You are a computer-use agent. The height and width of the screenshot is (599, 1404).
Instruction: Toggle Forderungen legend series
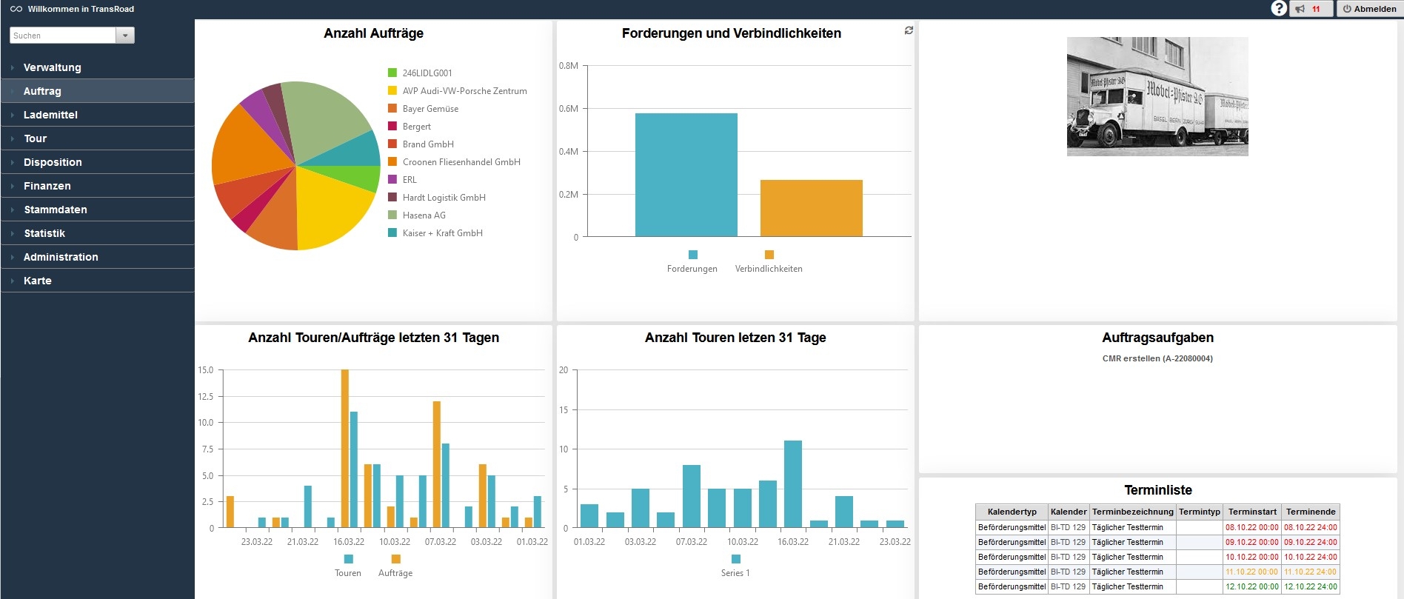point(692,261)
